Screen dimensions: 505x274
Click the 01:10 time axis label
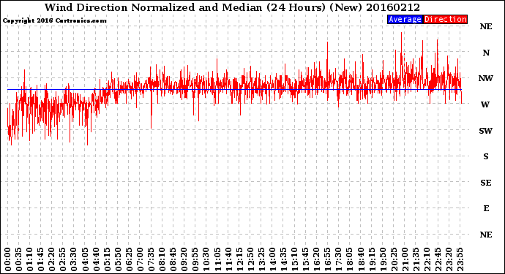coord(30,259)
